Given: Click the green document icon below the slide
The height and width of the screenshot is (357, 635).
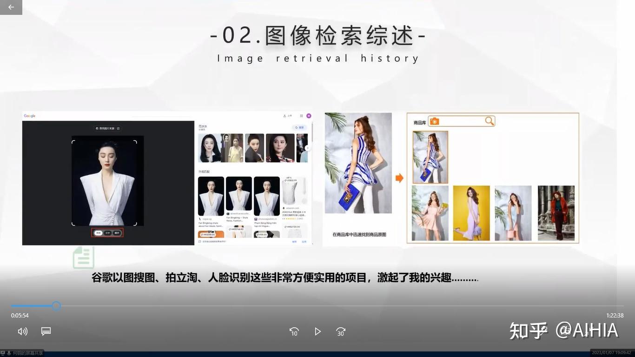Looking at the screenshot, I should [x=84, y=258].
